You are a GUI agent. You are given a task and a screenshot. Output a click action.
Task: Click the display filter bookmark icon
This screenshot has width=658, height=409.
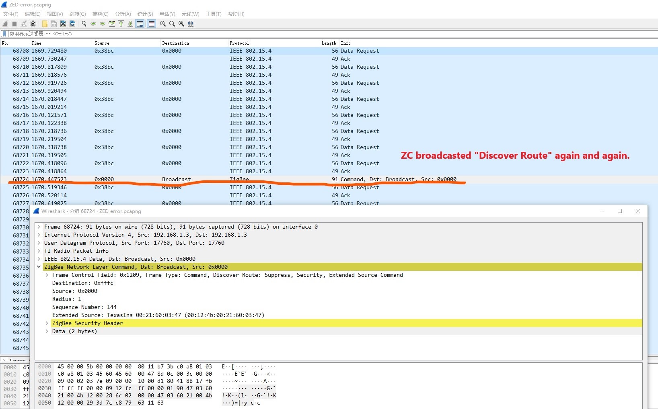coord(4,34)
